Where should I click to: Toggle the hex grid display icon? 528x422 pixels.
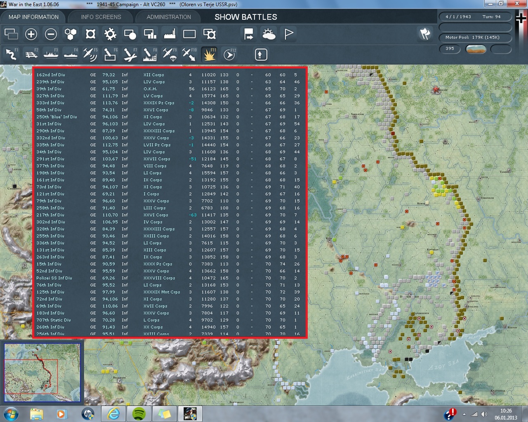pos(71,34)
